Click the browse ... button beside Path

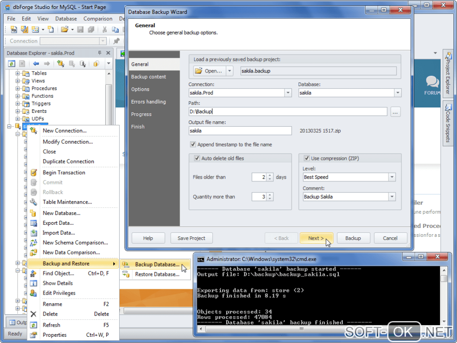[x=395, y=112]
